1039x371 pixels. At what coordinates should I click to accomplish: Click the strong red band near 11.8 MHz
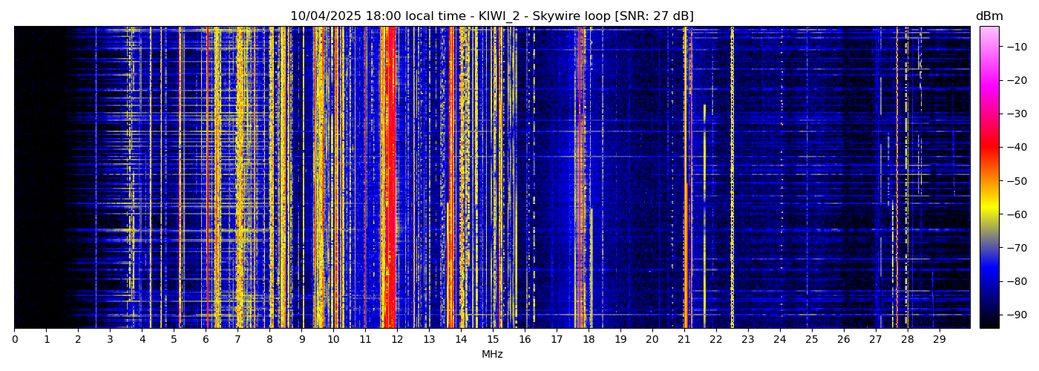pos(390,178)
